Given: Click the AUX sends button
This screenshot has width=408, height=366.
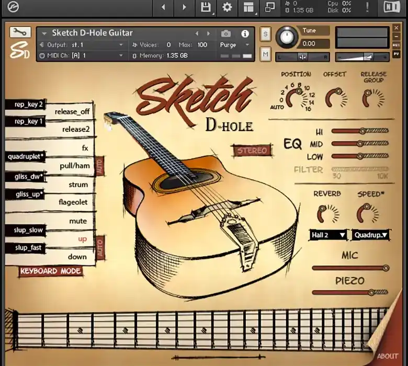Looking at the screenshot, I should (x=396, y=45).
